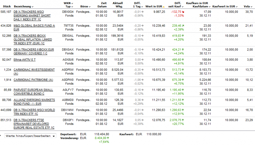Screen dimensions: 255x145
Task: Open CARMIGNAC INVESTISSEMENT (A) link
Action: (34, 72)
